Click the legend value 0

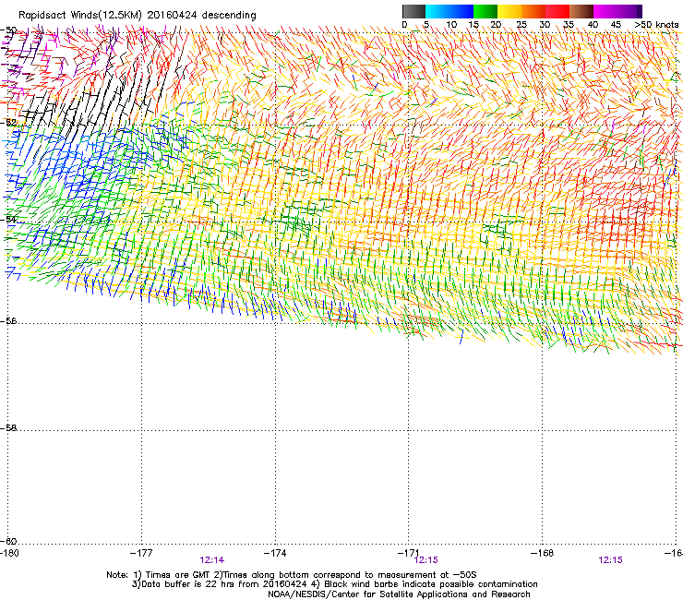[404, 25]
